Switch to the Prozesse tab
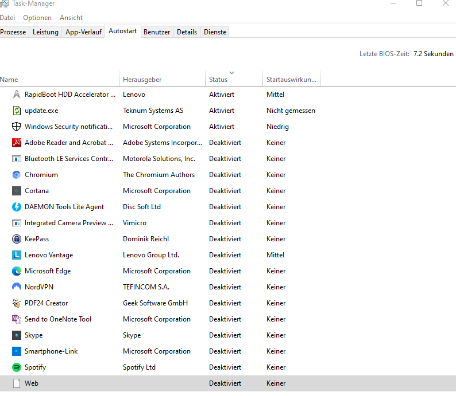This screenshot has width=456, height=396. 13,32
